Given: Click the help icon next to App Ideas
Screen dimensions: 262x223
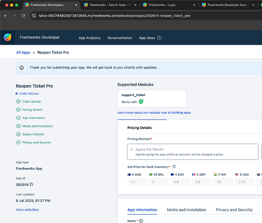Looking at the screenshot, I should click(x=159, y=38).
